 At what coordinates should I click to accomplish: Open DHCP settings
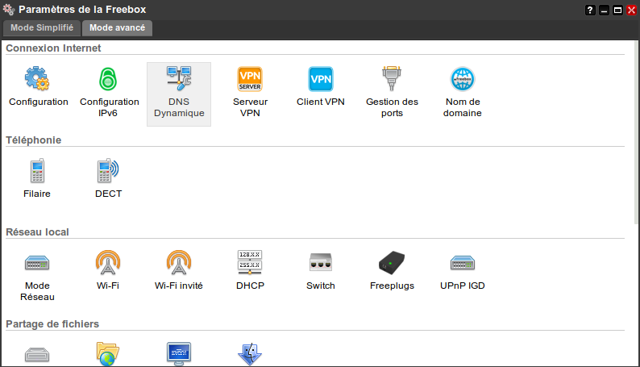[x=250, y=263]
